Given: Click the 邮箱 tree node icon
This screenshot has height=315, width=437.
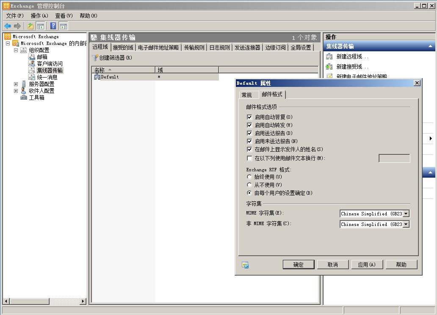Looking at the screenshot, I should pyautogui.click(x=32, y=57).
